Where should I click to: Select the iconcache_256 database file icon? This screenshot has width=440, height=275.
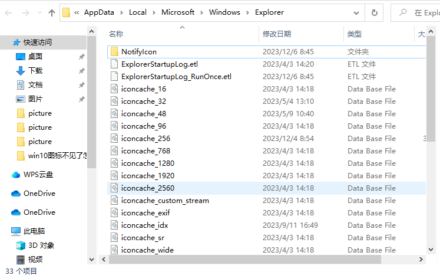(114, 139)
